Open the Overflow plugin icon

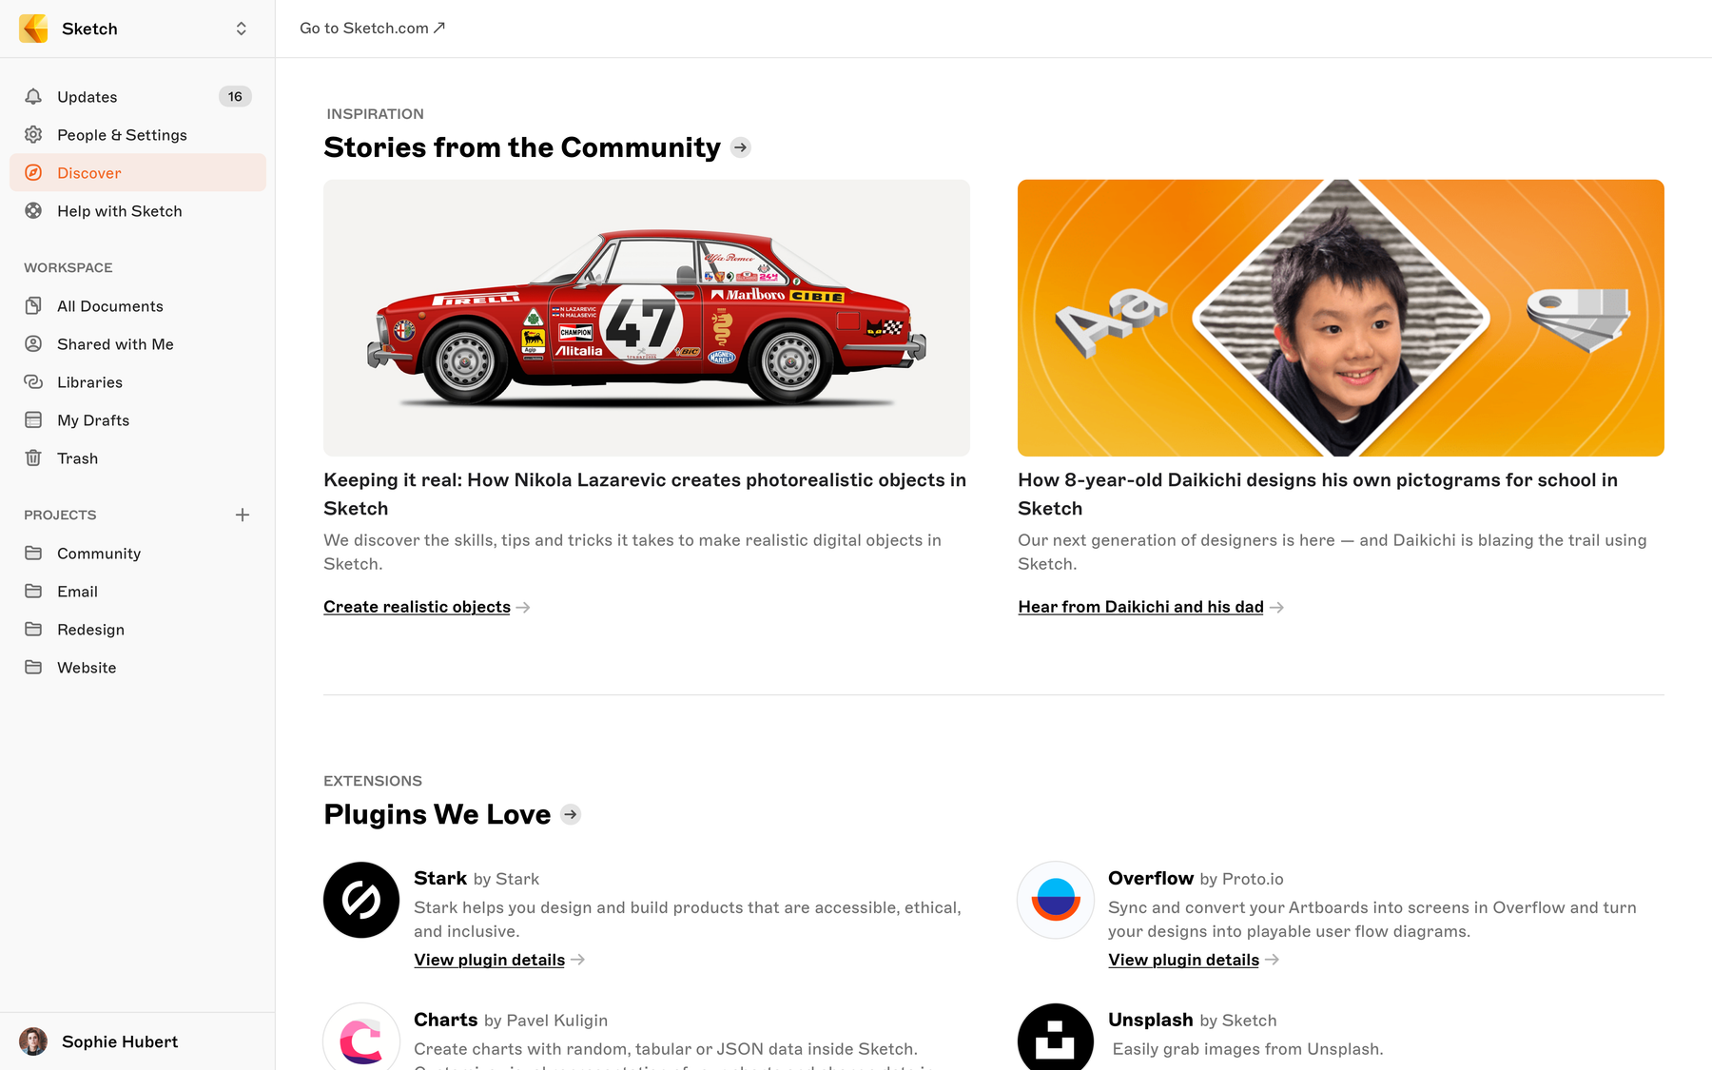(x=1056, y=900)
